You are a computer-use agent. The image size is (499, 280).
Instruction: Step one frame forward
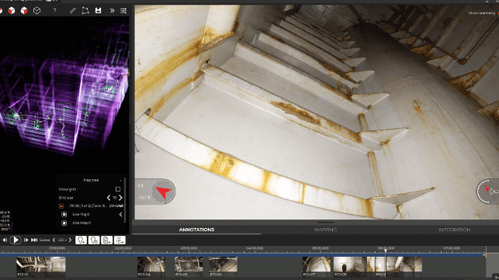[x=26, y=240]
